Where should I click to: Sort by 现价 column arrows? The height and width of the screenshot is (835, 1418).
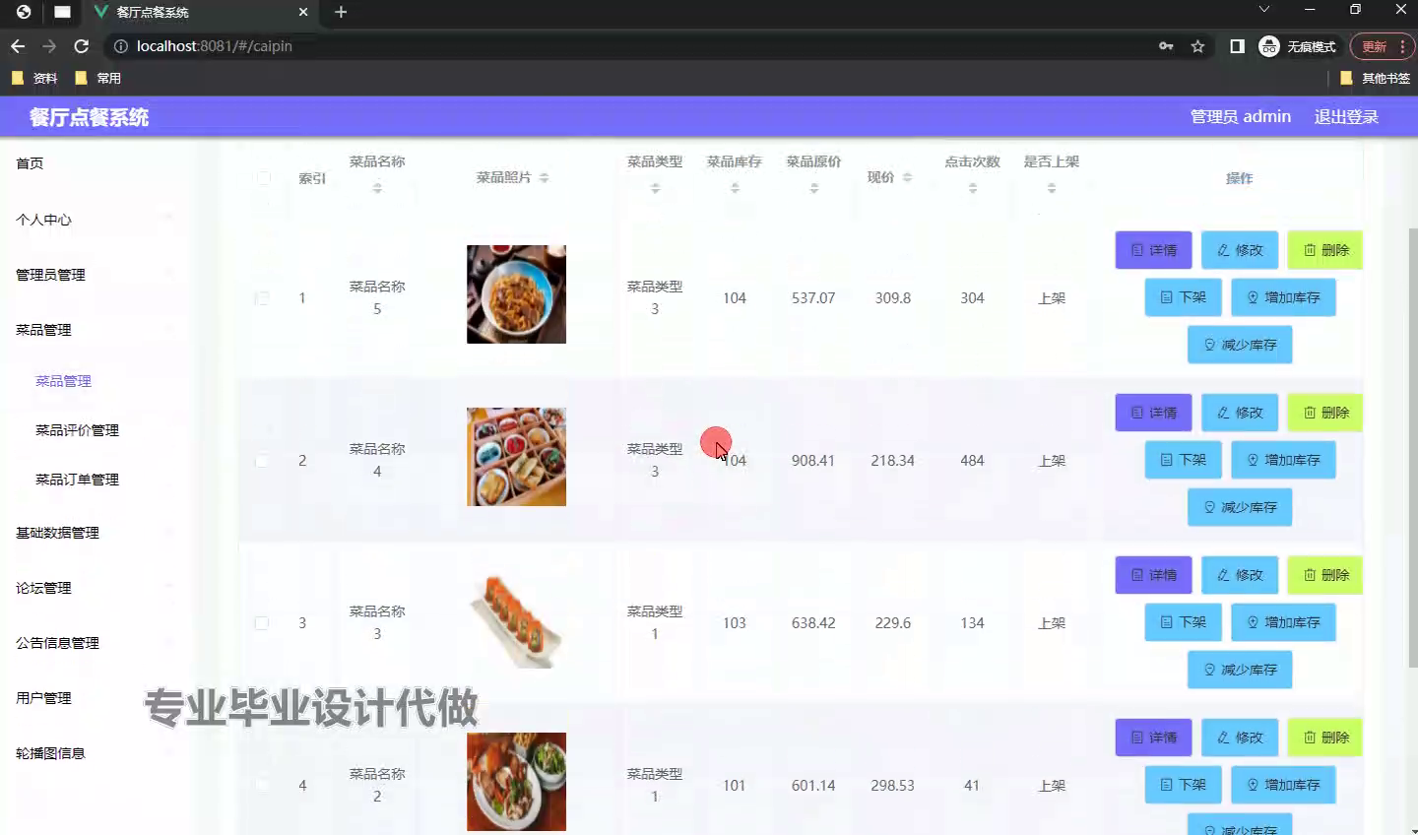point(907,178)
